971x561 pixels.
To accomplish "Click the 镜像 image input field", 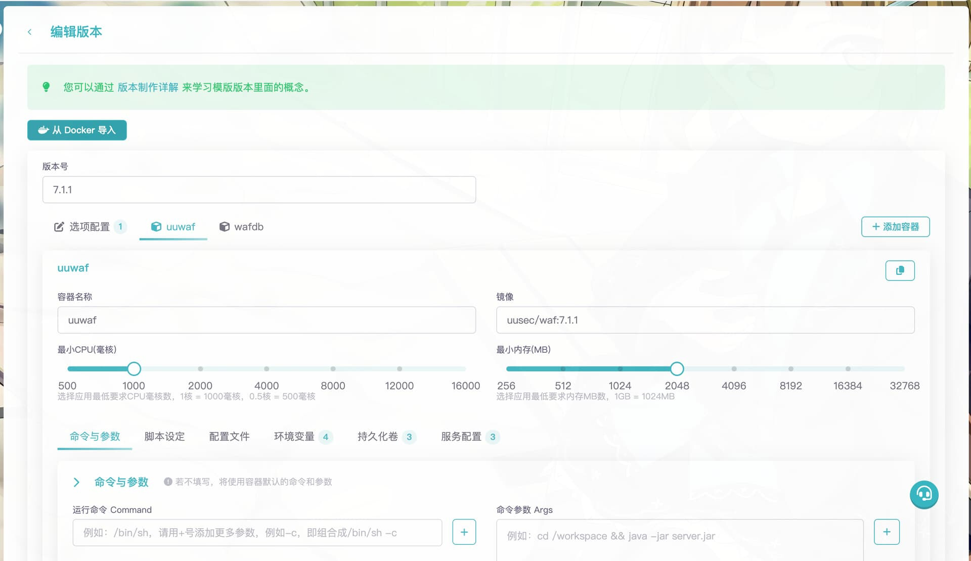I will coord(705,320).
